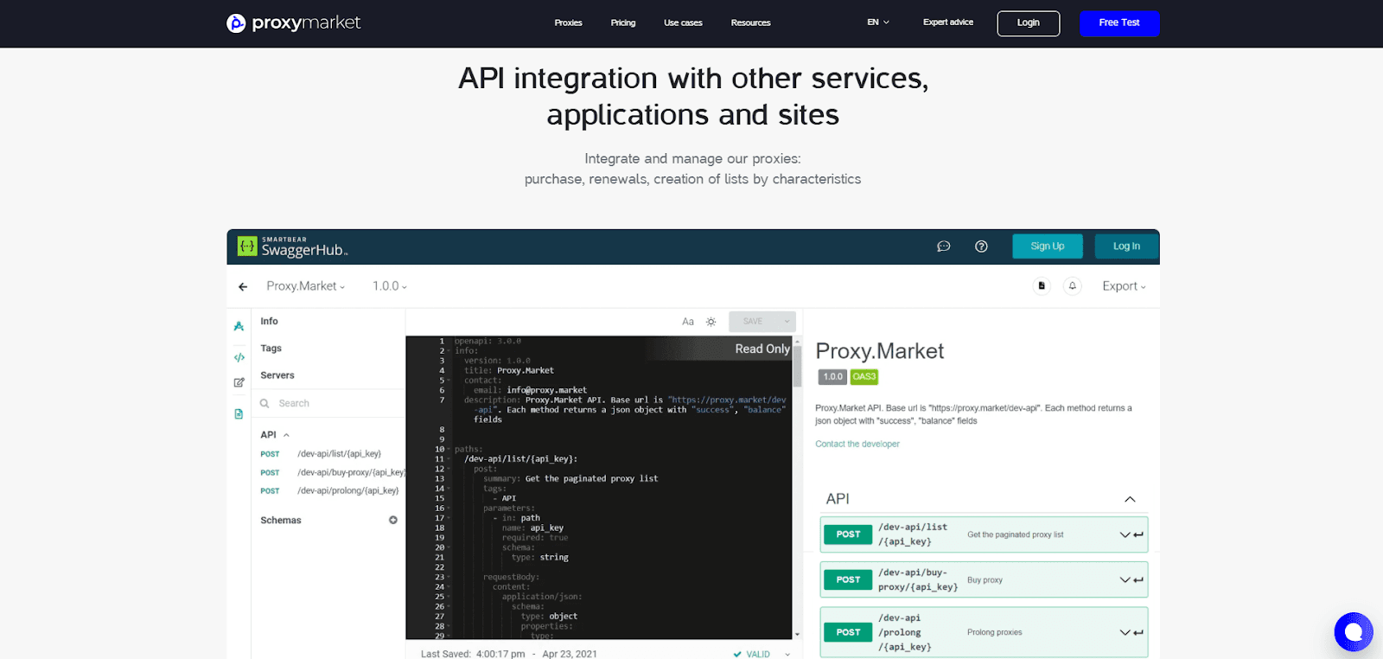Click the Aa font size icon
Screen dimensions: 1383x659
tap(688, 322)
